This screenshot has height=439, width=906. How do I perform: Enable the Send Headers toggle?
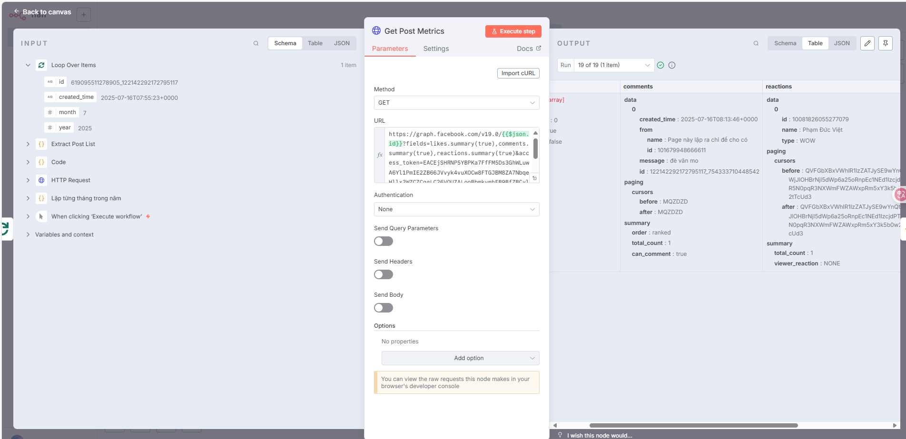click(x=384, y=274)
